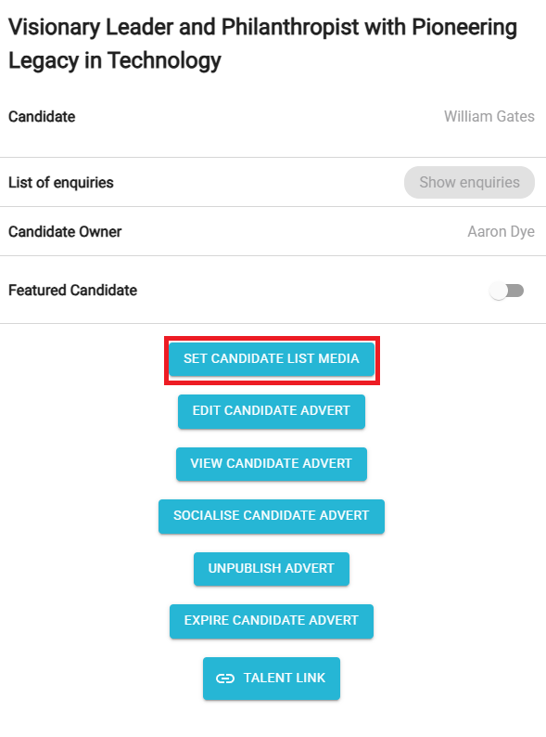This screenshot has width=546, height=737.
Task: Click the grey track of the Featured Candidate switch
Action: [516, 291]
